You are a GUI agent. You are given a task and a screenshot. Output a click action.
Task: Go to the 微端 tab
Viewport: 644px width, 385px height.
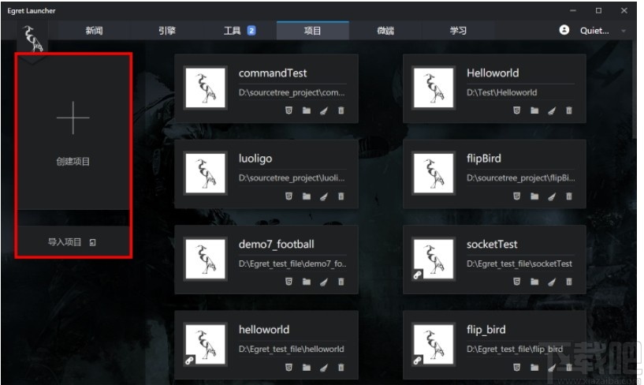(385, 31)
